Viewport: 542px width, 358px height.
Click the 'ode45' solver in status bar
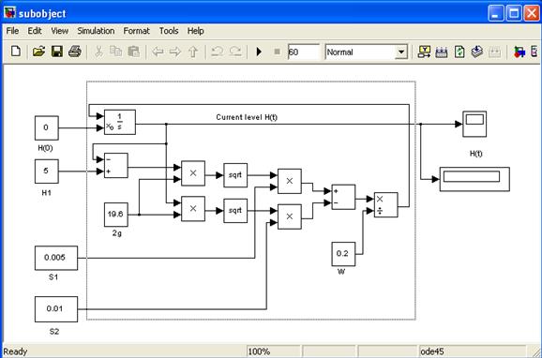pos(432,351)
